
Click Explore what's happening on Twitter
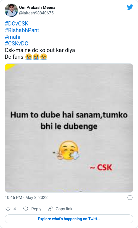69,219
